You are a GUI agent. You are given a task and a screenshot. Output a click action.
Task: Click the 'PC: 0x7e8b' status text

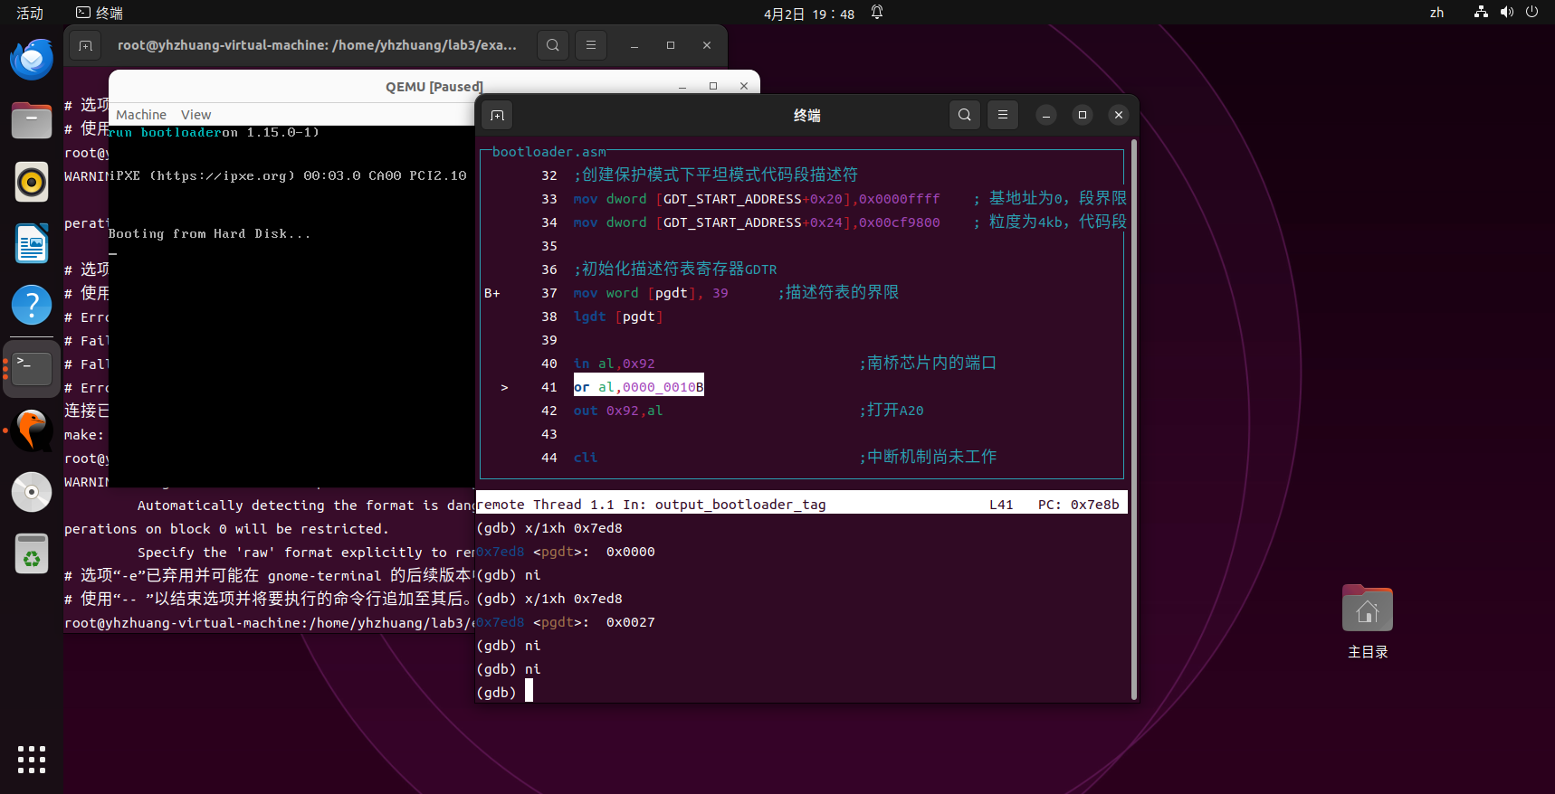1078,505
